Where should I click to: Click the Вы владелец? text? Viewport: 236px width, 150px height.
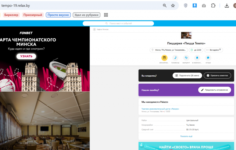(x=149, y=76)
